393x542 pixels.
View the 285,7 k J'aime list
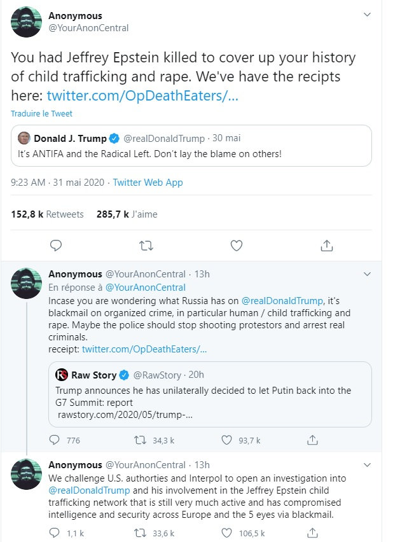(127, 214)
